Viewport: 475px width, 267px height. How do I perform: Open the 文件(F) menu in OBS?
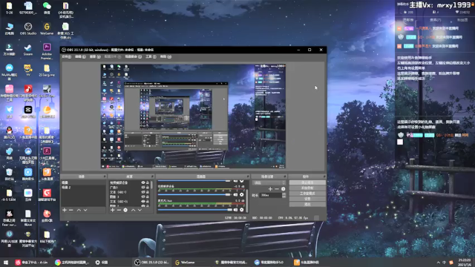point(66,56)
